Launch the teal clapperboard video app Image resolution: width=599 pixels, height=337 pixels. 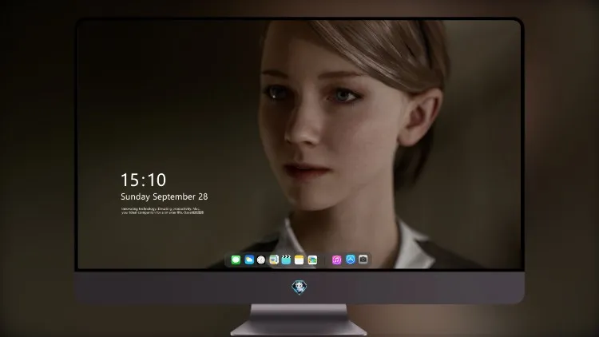tap(286, 260)
